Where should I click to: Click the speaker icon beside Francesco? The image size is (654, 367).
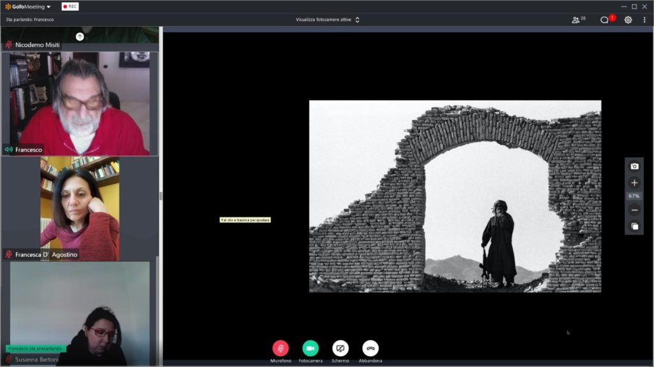coord(8,149)
